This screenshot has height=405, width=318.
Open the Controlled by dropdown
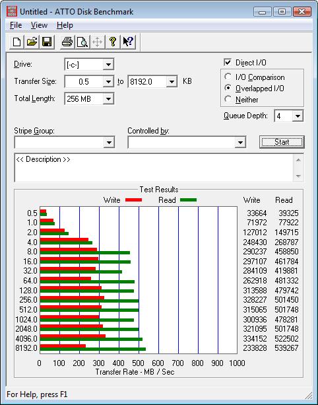coord(240,142)
